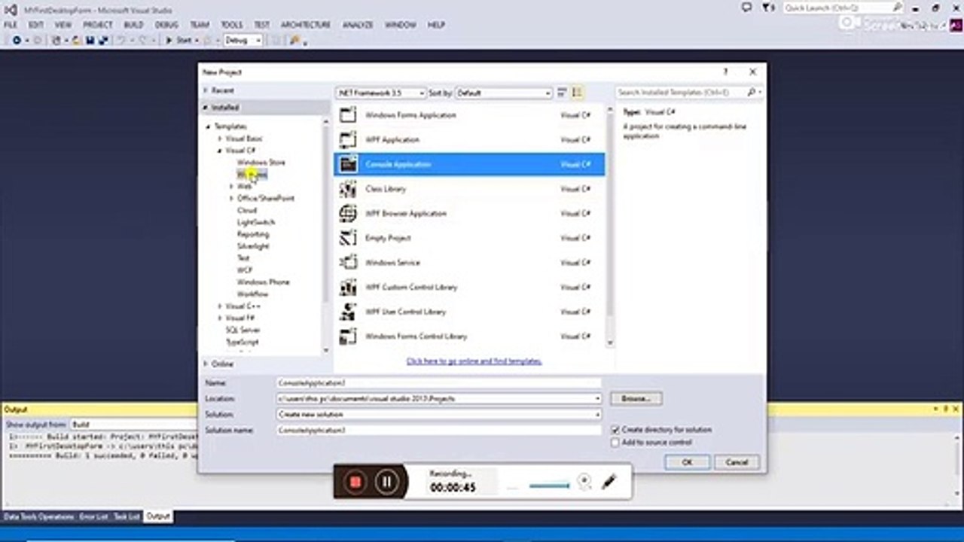Image resolution: width=964 pixels, height=542 pixels.
Task: Open the Debug configuration dropdown in toolbar
Action: point(243,40)
